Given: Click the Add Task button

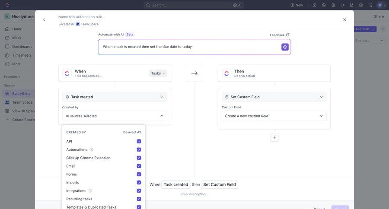Looking at the screenshot, I should 363,29.
